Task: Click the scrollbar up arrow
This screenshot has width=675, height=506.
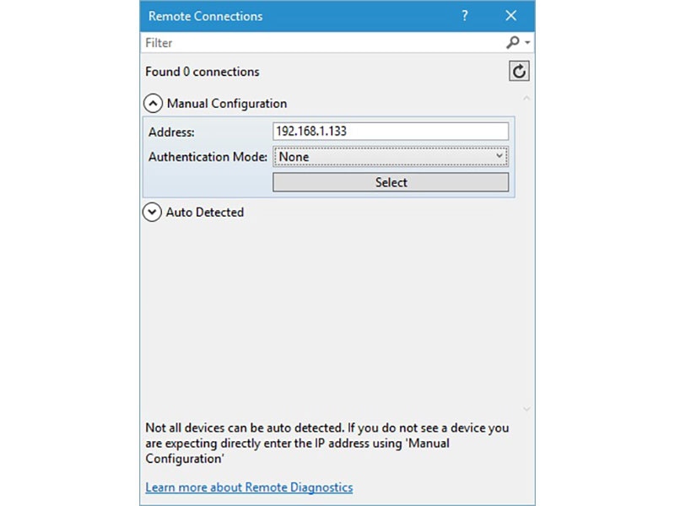Action: [x=527, y=99]
